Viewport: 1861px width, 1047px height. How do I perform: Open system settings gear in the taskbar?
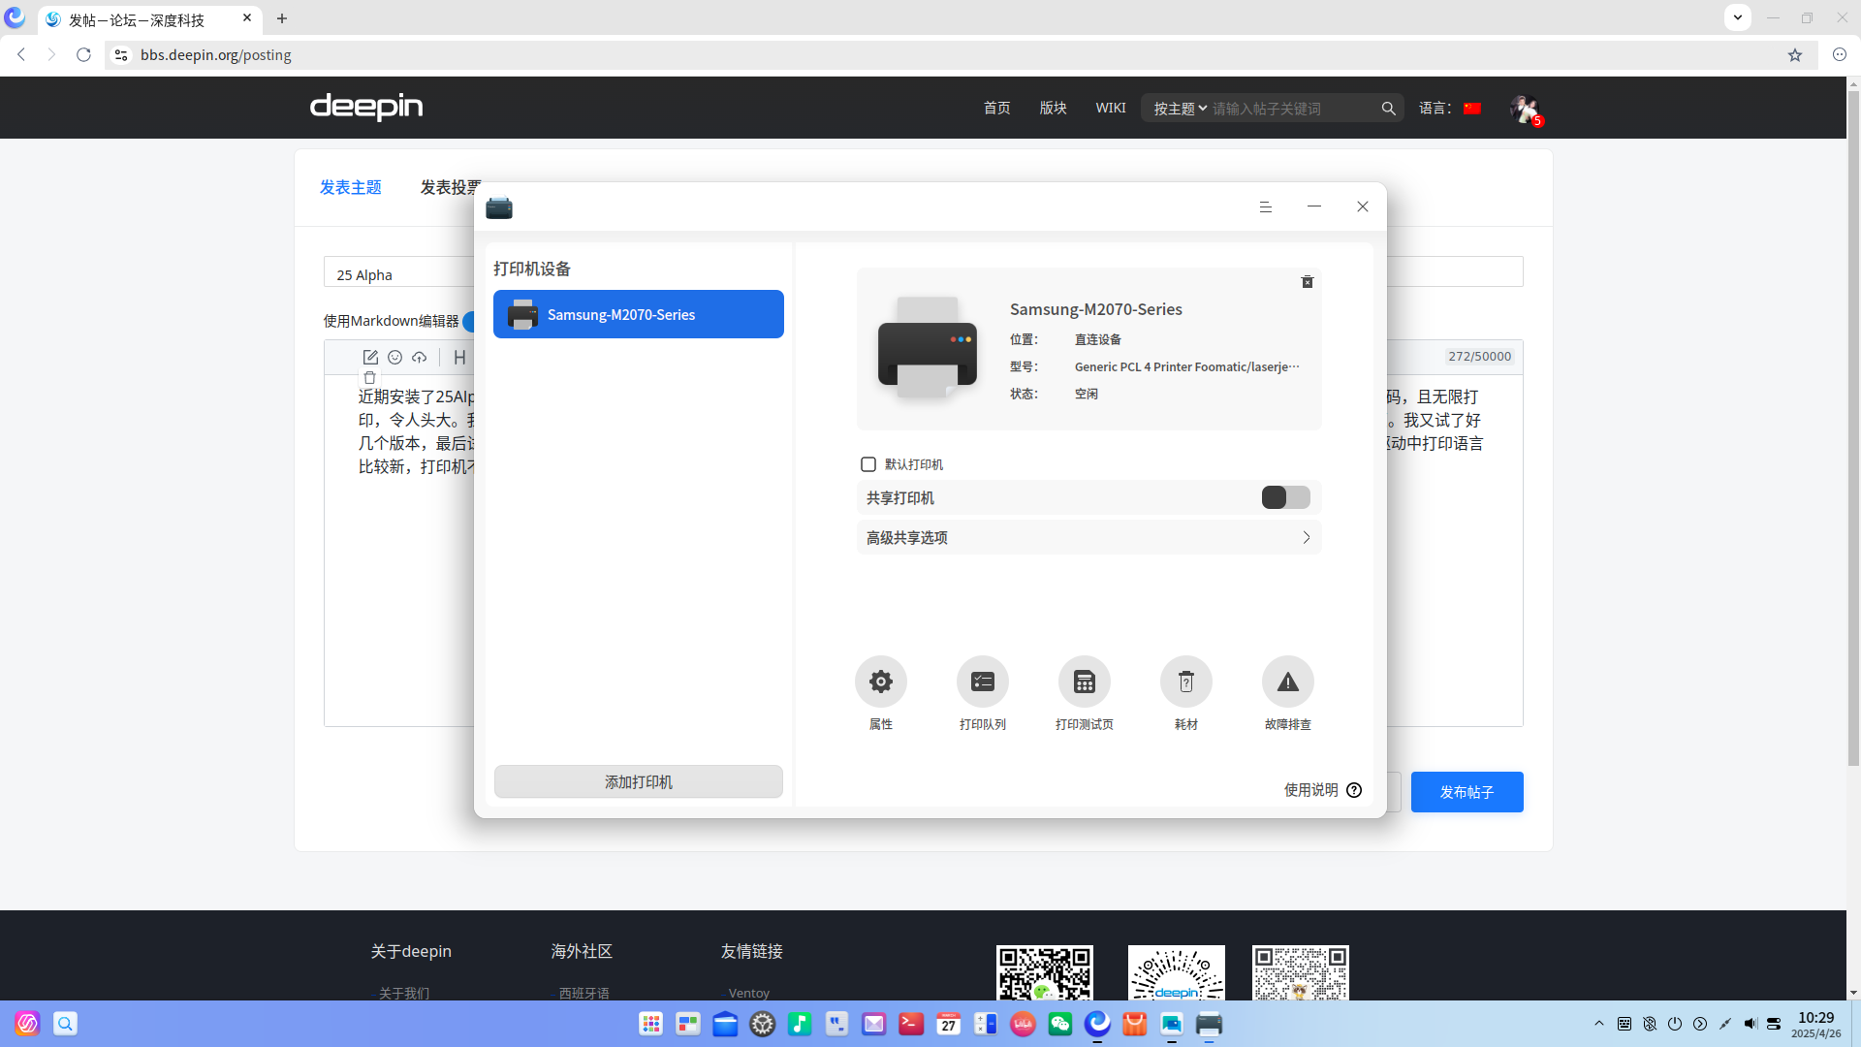pos(763,1024)
